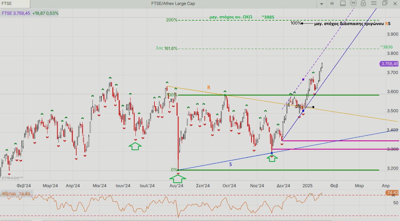Viewport: 400px width, 221px height.
Task: Select the 'μεγ. στόχος αν. ΩΚΩ' annotation
Action: point(231,17)
